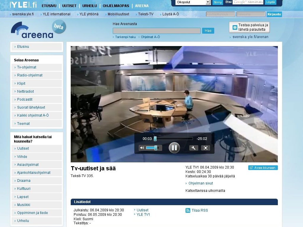Select Klipit in sidebar

[x=37, y=84]
